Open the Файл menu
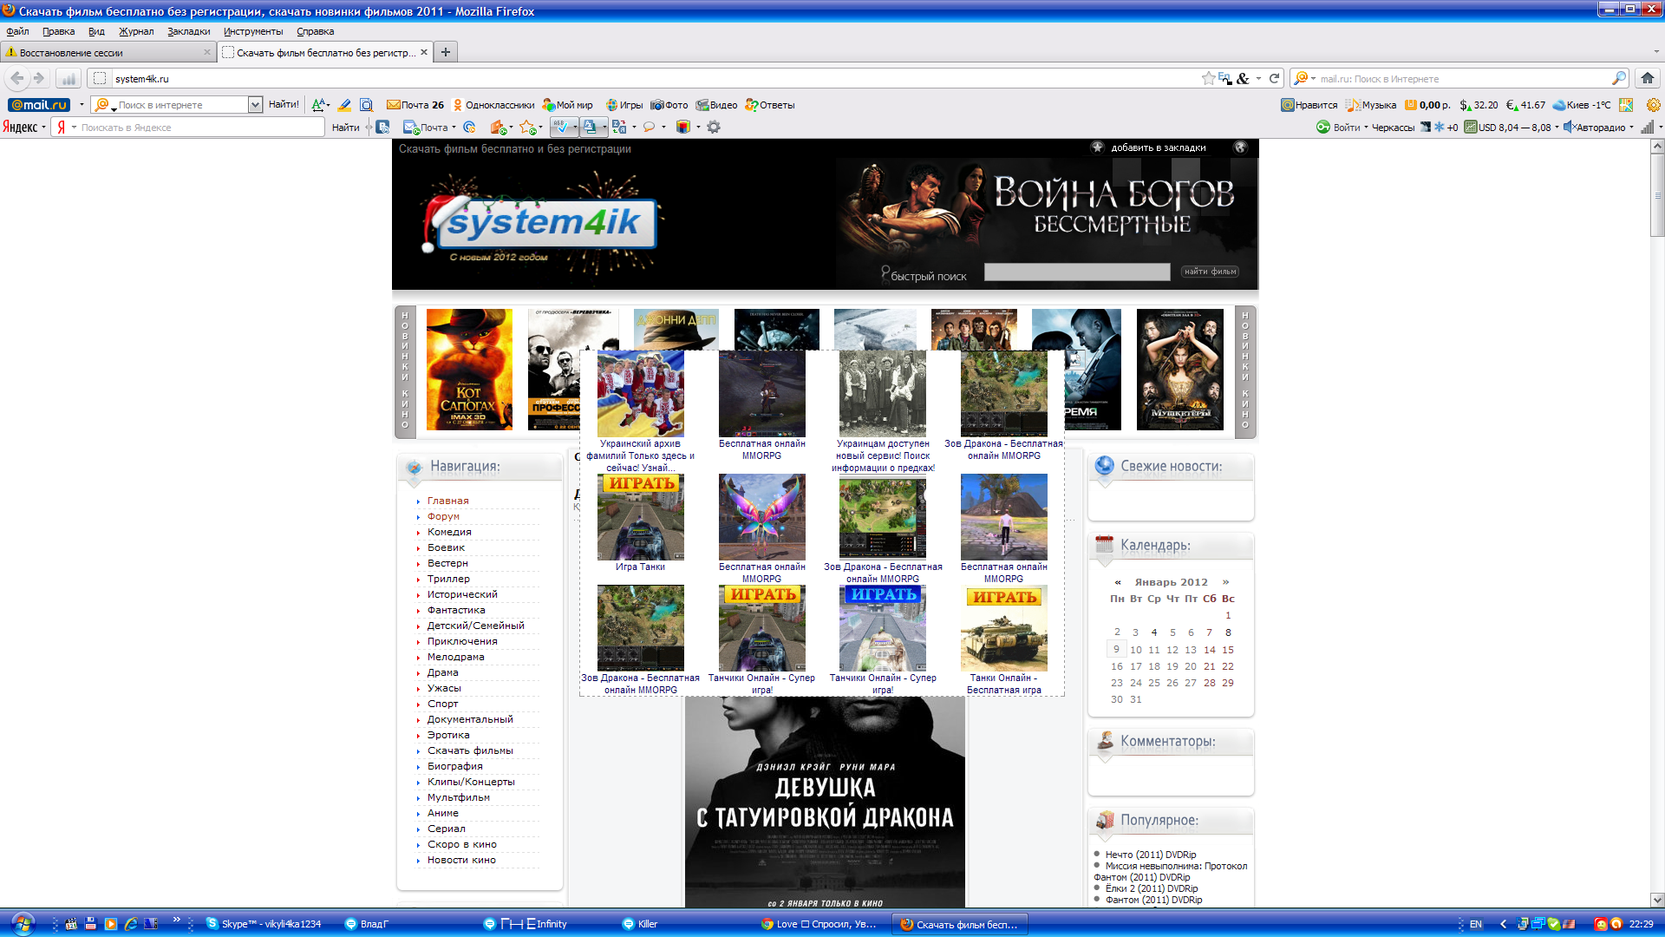The height and width of the screenshot is (937, 1665). coord(17,31)
